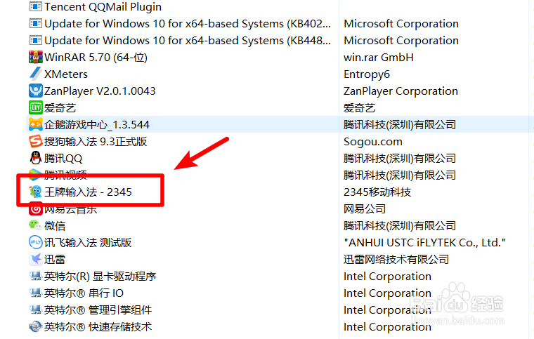This screenshot has height=339, width=534.
Task: Select 英特尔® 快速存储技术 entry
Action: click(x=98, y=326)
